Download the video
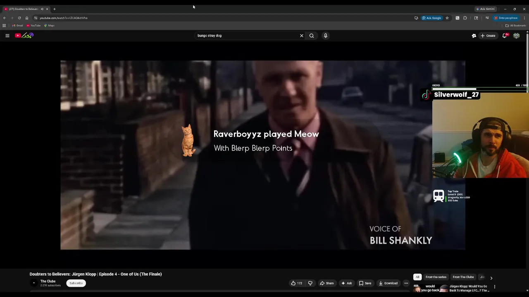 [x=388, y=283]
